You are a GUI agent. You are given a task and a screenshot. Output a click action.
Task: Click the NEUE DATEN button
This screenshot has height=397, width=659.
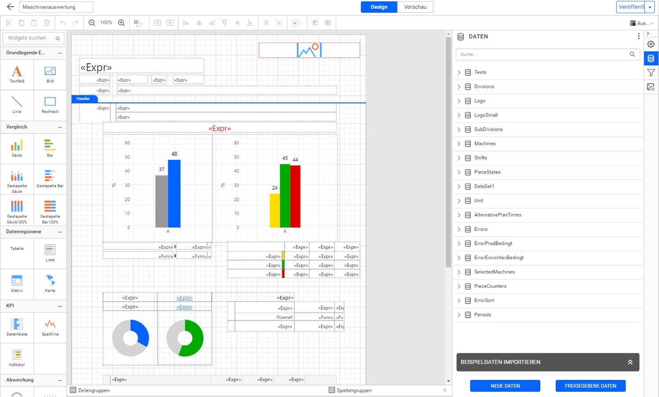point(505,386)
